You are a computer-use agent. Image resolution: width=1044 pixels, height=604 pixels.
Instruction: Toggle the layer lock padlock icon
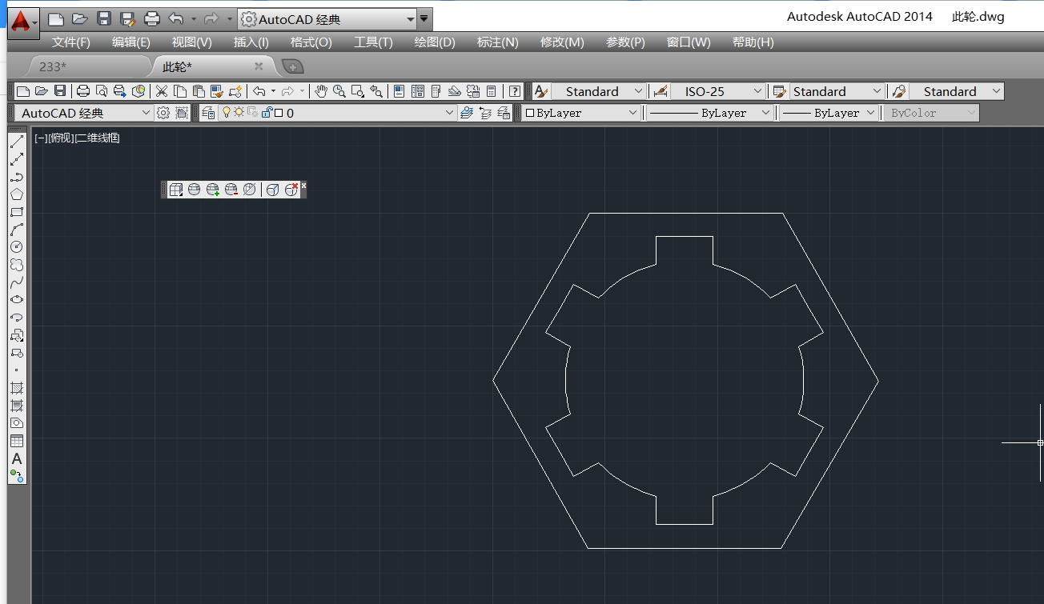tap(267, 113)
